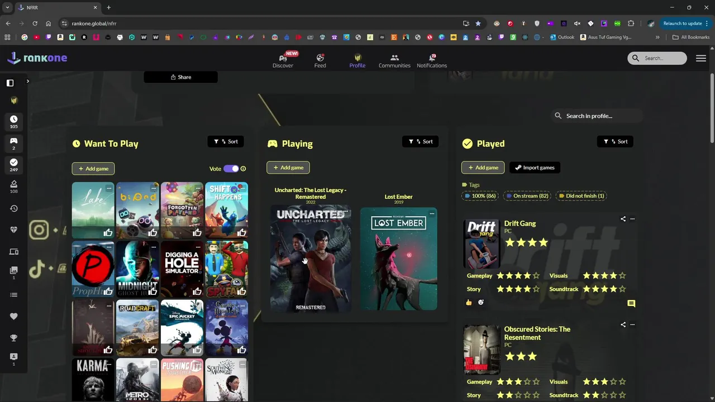Open the trophy icon in sidebar
Viewport: 715px width, 402px height.
tap(14, 338)
